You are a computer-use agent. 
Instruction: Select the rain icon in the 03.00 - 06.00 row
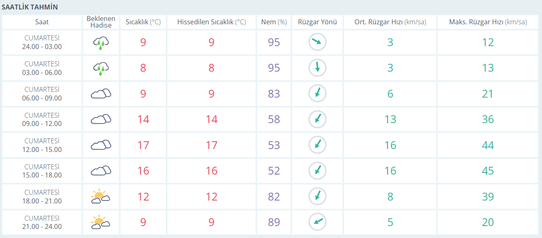point(101,68)
